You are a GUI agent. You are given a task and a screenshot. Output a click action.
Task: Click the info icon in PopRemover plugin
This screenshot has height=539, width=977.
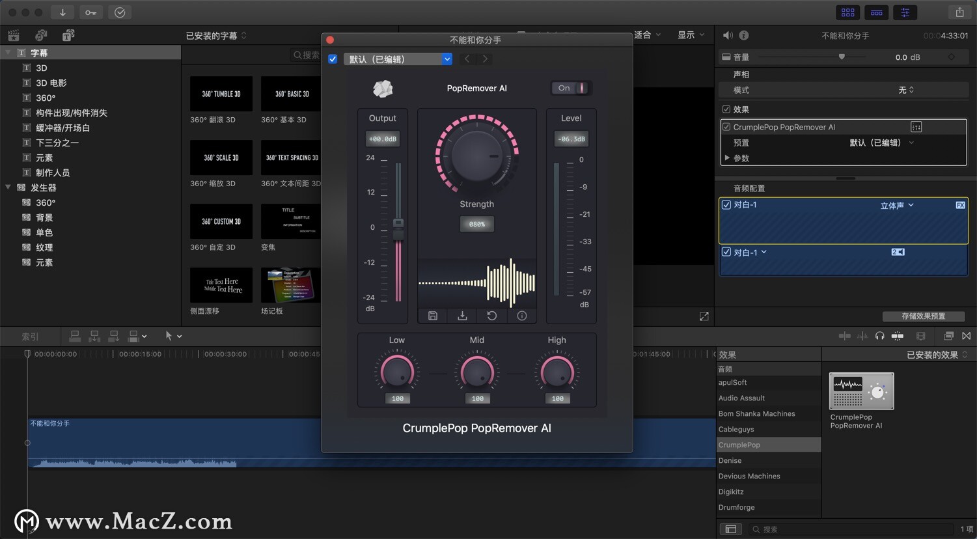(x=522, y=316)
